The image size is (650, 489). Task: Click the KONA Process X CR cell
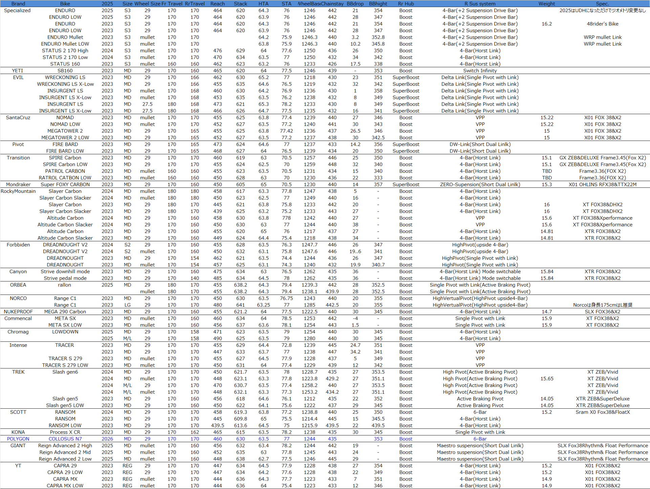(65, 432)
